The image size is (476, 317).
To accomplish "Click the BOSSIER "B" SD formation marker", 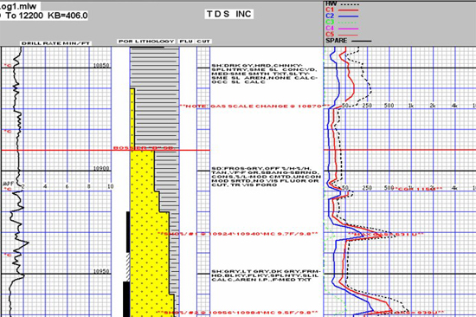I will [144, 148].
